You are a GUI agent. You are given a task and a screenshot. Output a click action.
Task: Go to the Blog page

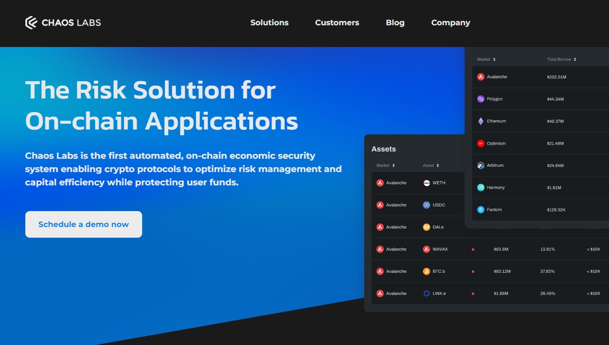pos(395,23)
